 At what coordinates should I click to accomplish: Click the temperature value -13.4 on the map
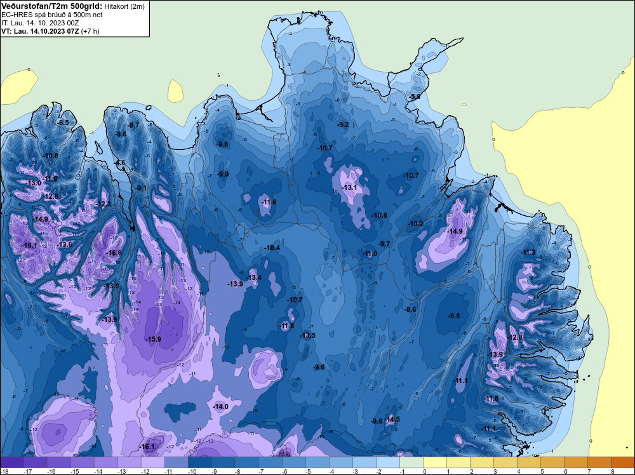[255, 278]
